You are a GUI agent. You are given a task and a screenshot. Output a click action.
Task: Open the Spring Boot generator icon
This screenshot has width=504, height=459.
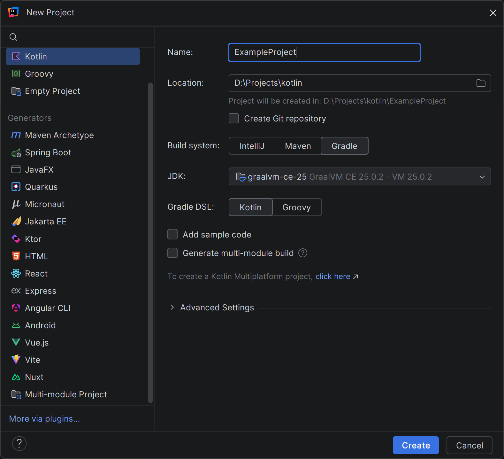pyautogui.click(x=16, y=152)
